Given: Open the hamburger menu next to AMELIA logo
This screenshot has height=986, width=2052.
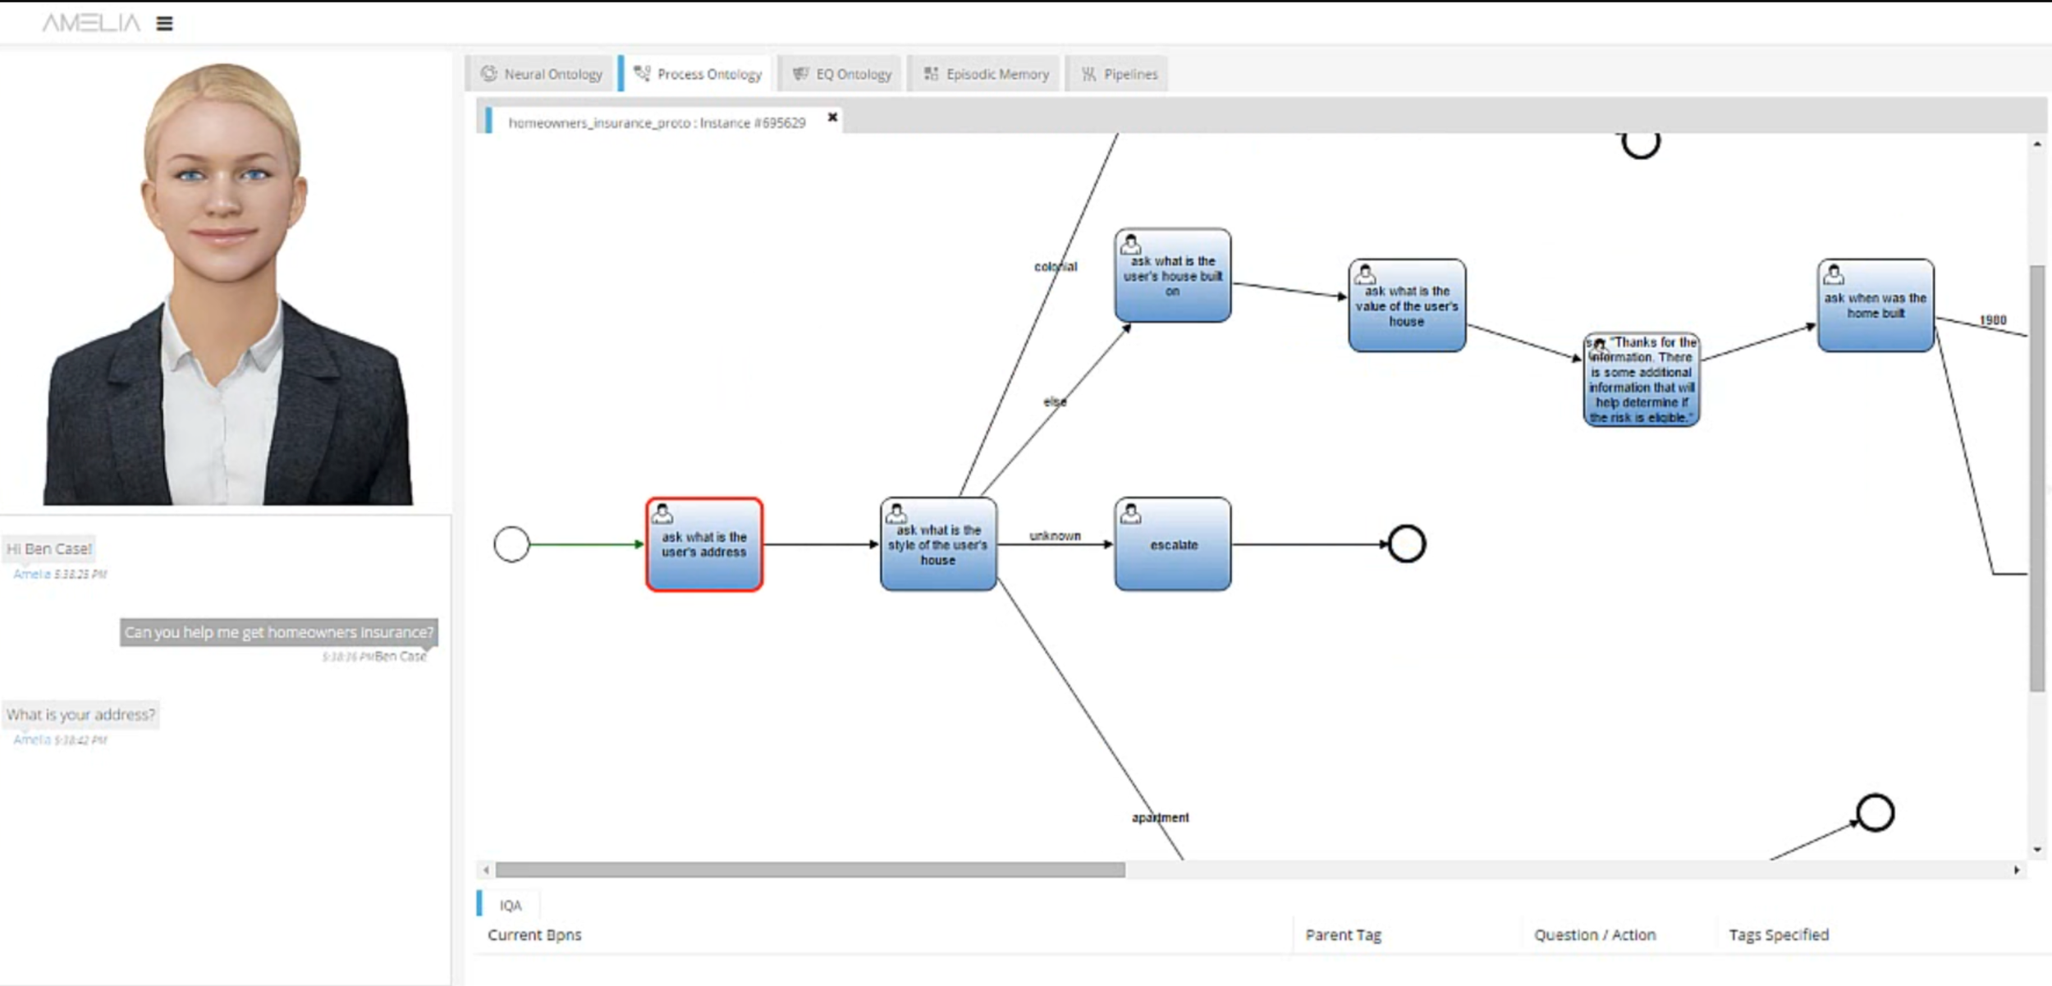Looking at the screenshot, I should [x=164, y=24].
